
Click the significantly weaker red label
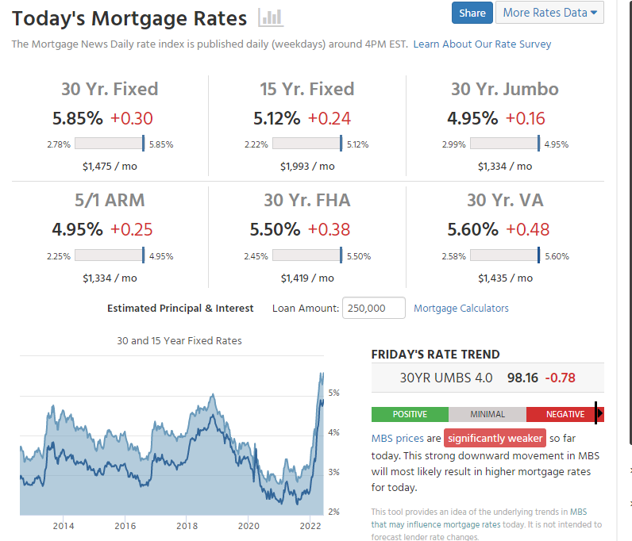pos(495,438)
